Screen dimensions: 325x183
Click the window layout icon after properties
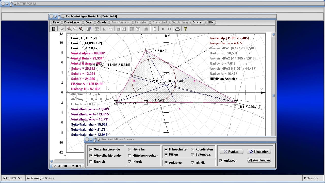pyautogui.click(x=97, y=29)
